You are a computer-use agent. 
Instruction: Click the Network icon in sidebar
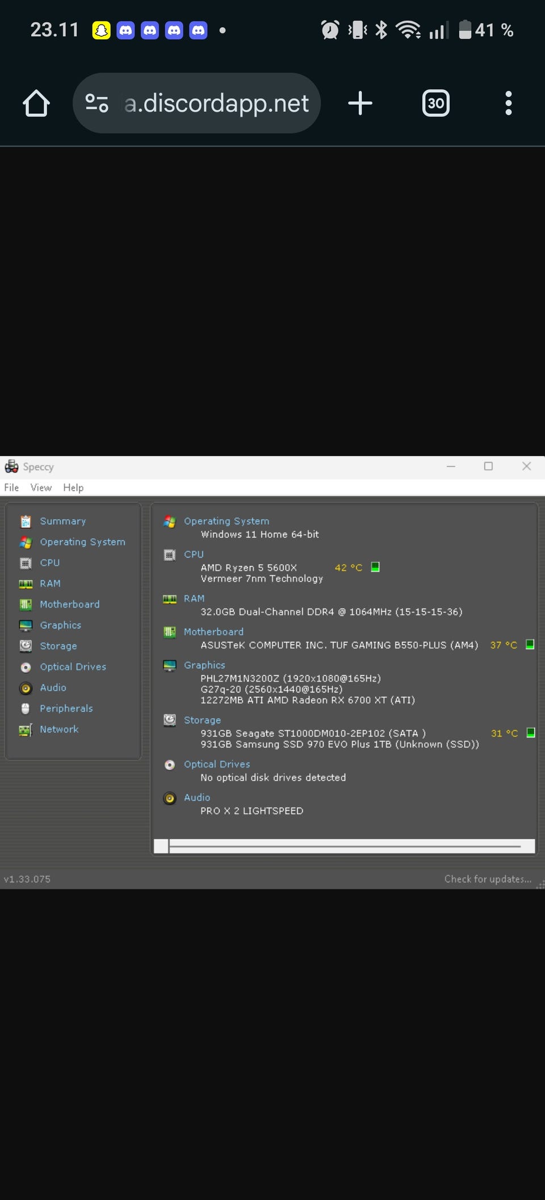click(x=26, y=730)
